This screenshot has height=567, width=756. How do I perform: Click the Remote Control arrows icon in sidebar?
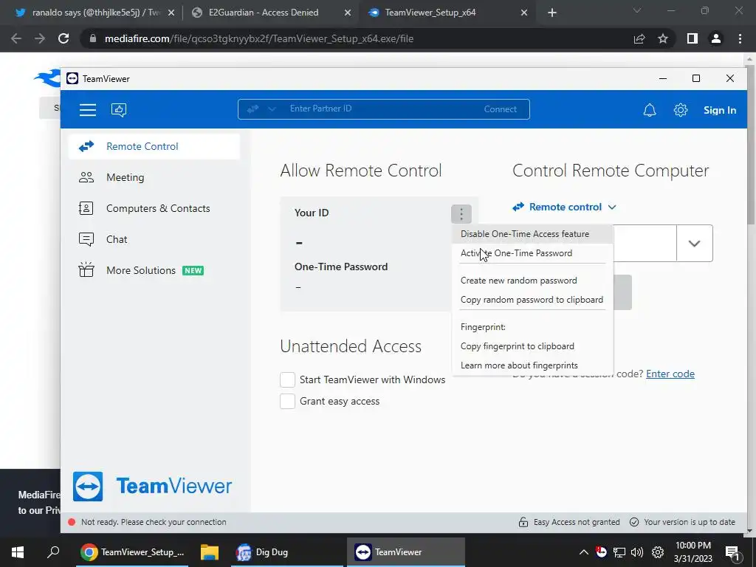point(86,146)
